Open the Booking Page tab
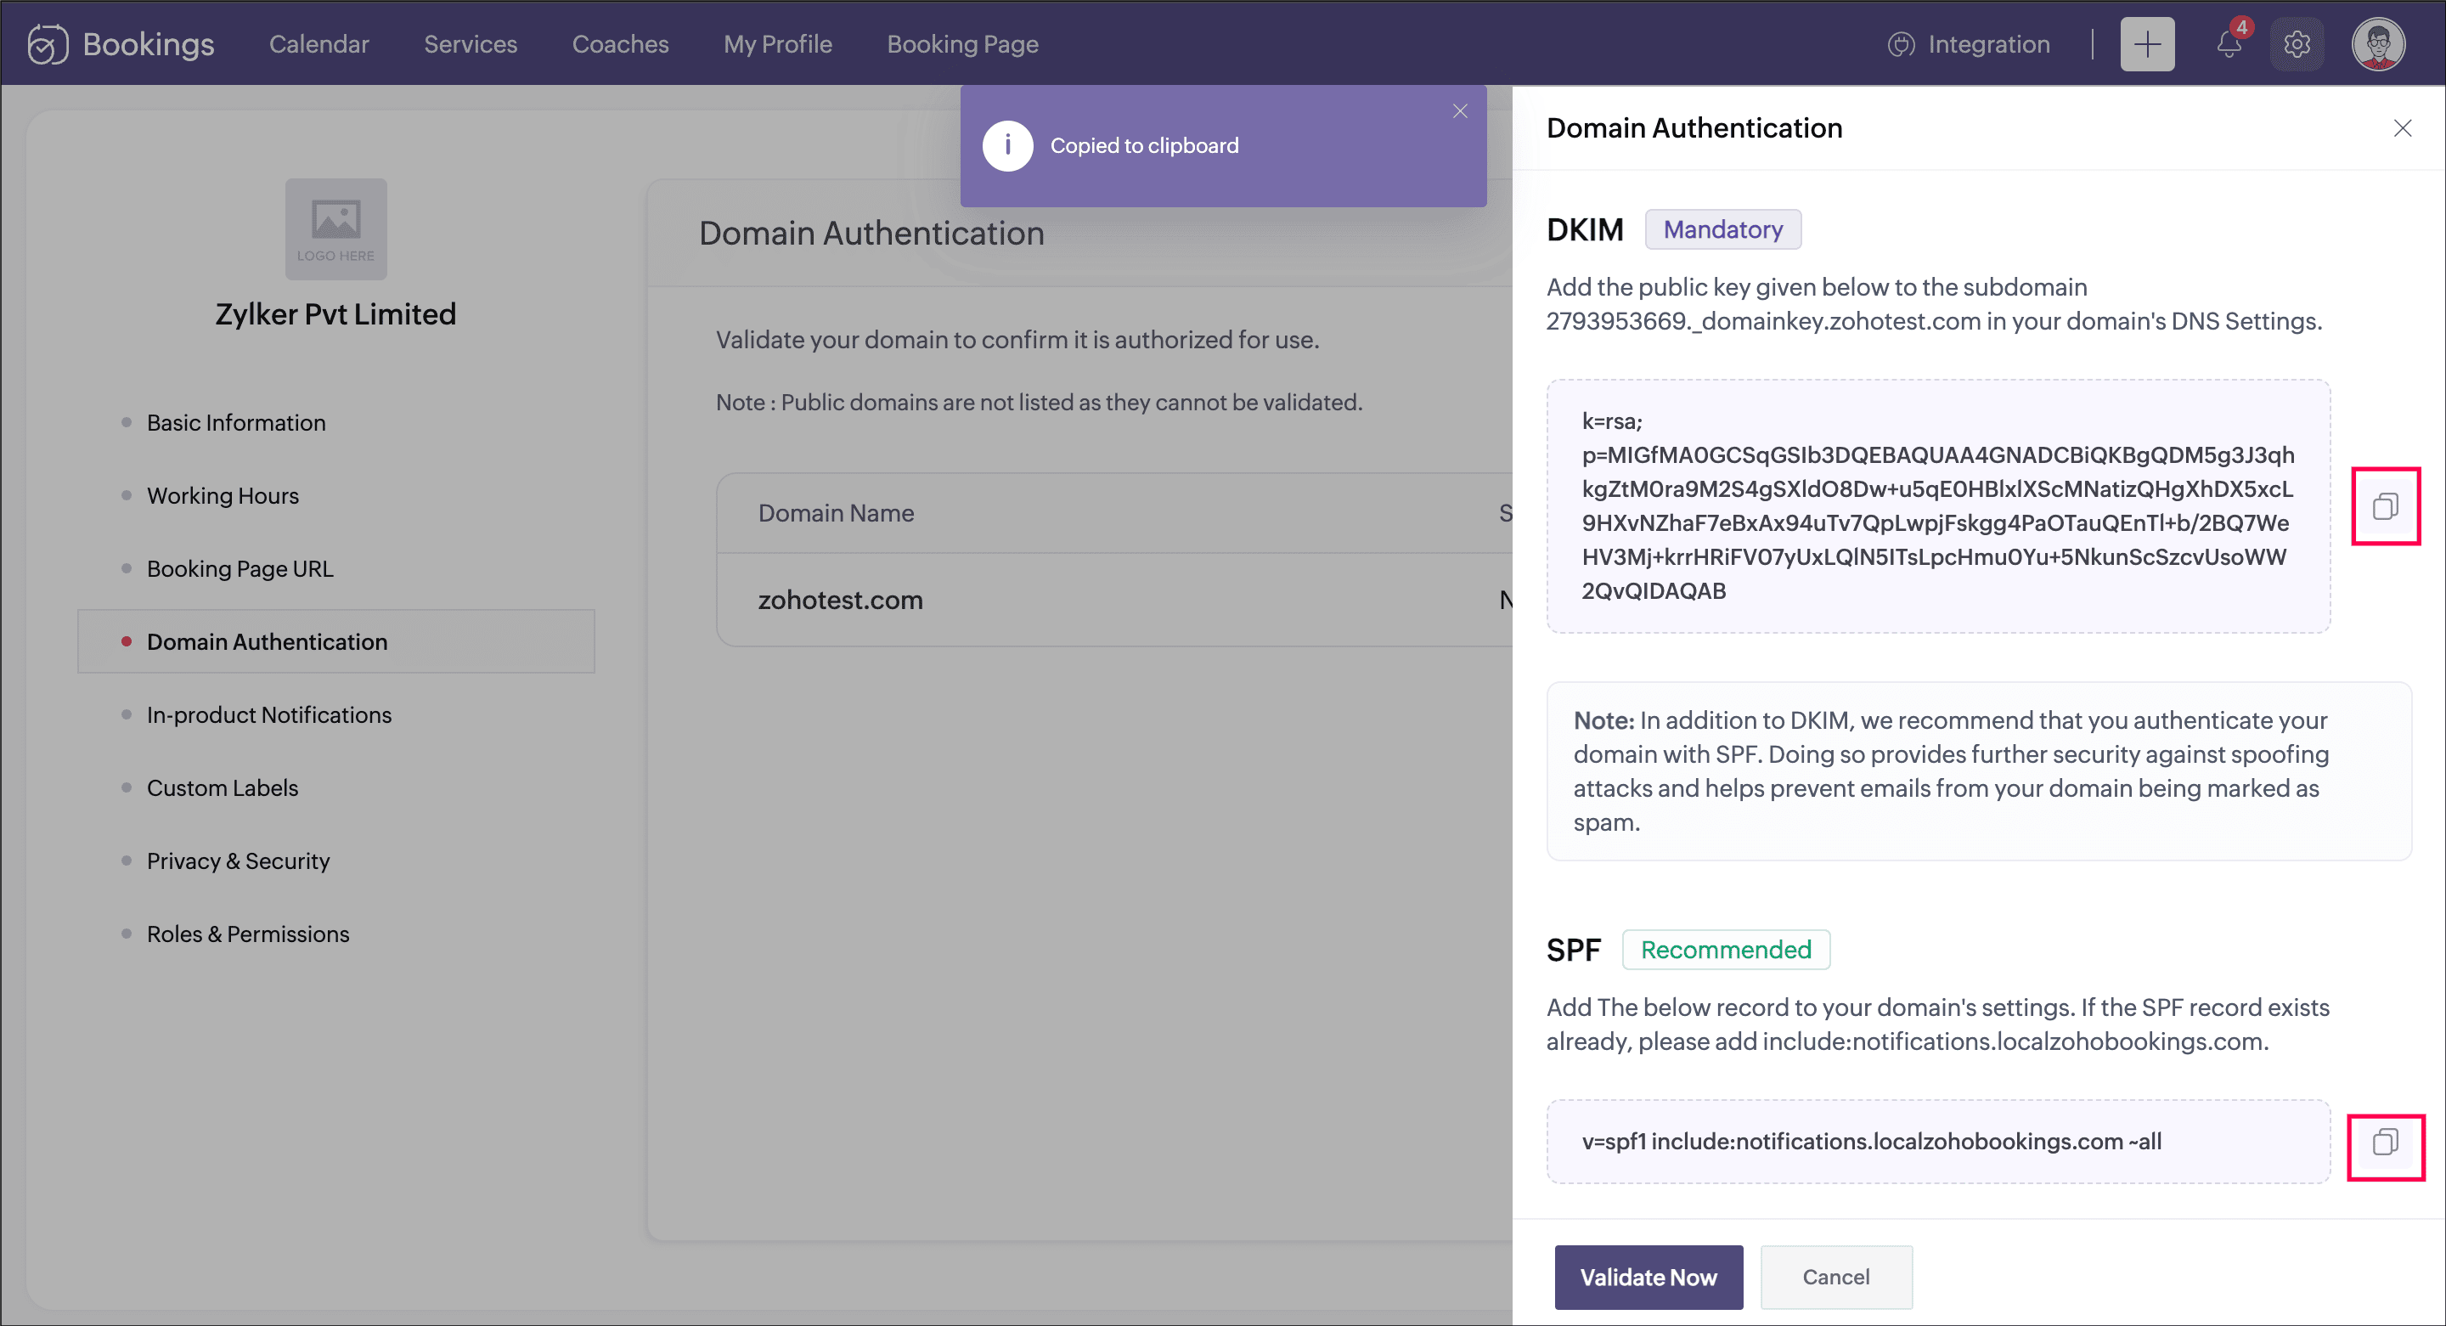Screen dimensions: 2446x1326 pyautogui.click(x=962, y=45)
